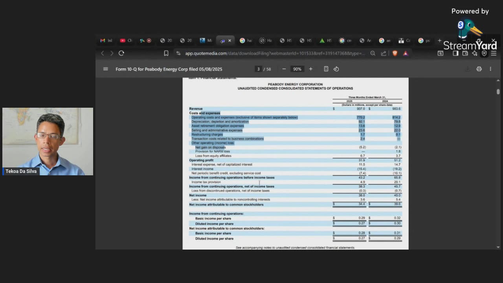Open a new browser tab
503x283 pixels.
pos(439,40)
